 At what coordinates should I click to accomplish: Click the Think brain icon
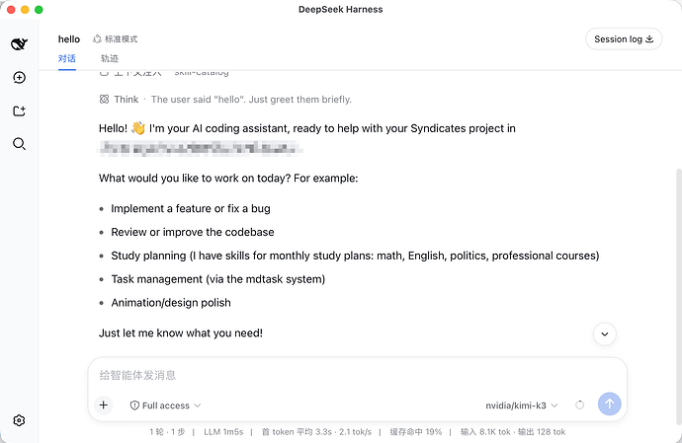click(x=104, y=100)
